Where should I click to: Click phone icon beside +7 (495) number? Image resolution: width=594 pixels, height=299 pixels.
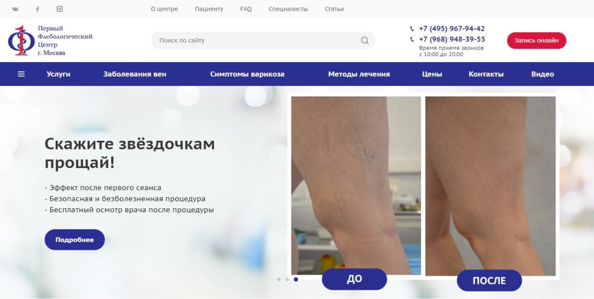[x=412, y=29]
